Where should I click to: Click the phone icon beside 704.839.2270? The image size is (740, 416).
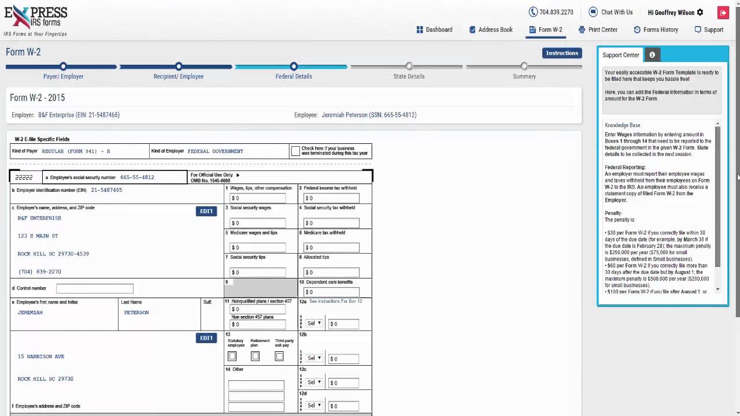[x=533, y=12]
